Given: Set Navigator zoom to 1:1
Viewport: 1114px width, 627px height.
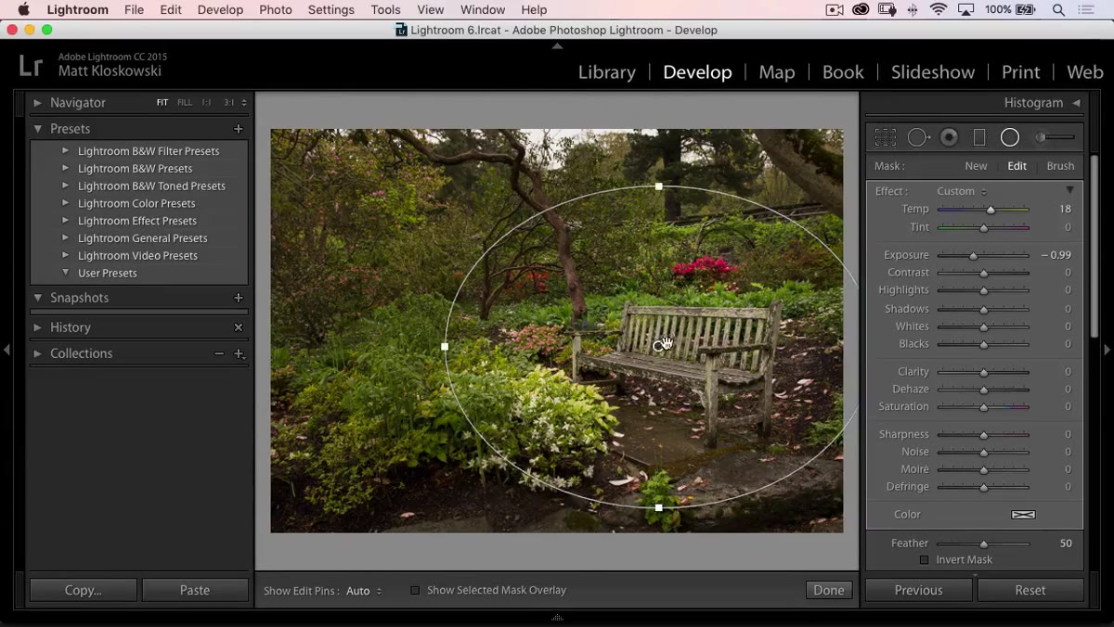Looking at the screenshot, I should [x=206, y=103].
